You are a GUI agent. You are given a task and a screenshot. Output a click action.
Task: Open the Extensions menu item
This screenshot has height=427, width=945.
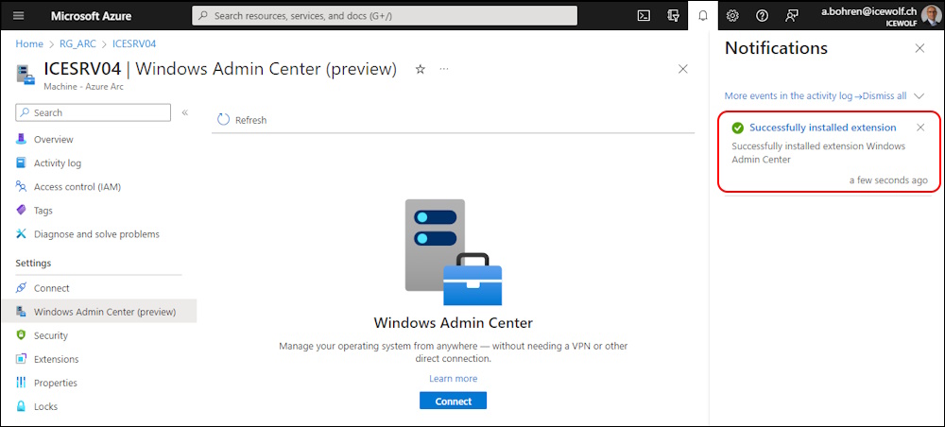(56, 359)
